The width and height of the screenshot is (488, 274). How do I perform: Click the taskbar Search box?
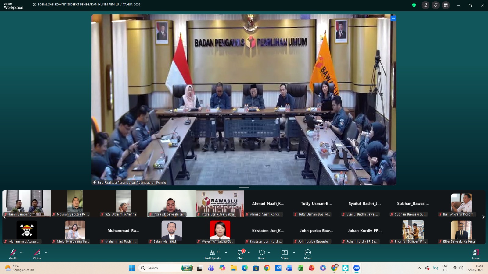pyautogui.click(x=167, y=268)
